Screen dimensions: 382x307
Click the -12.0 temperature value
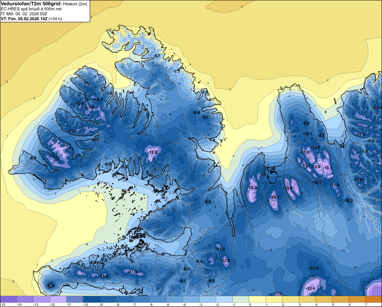tap(225, 260)
